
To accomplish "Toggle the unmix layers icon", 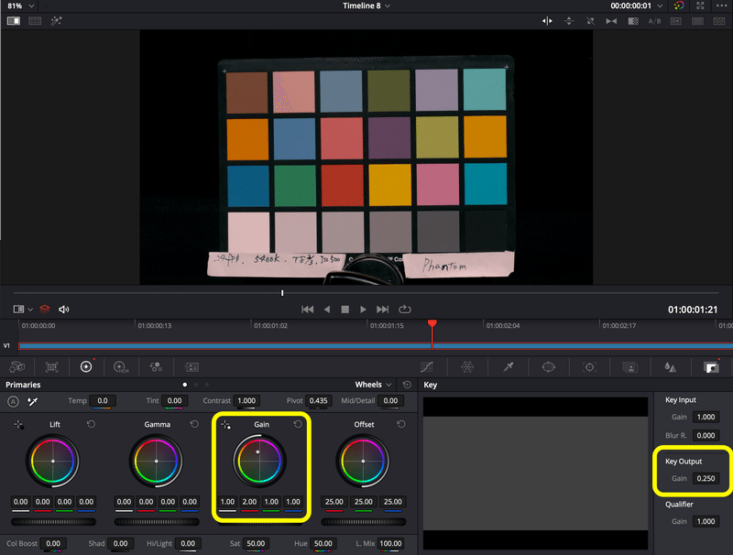I will click(45, 309).
